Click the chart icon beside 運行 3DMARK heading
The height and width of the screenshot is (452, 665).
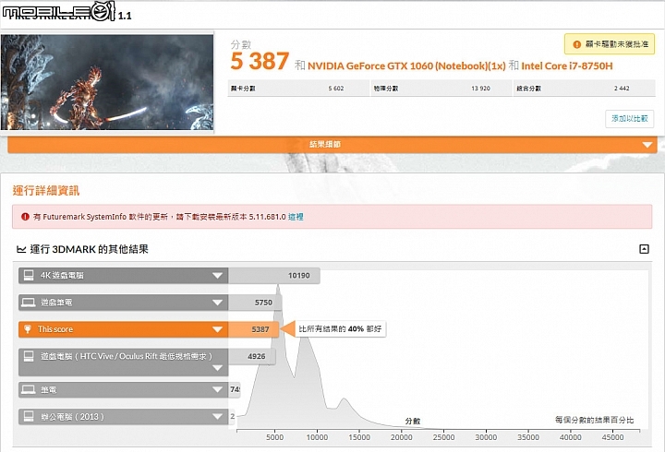[21, 249]
